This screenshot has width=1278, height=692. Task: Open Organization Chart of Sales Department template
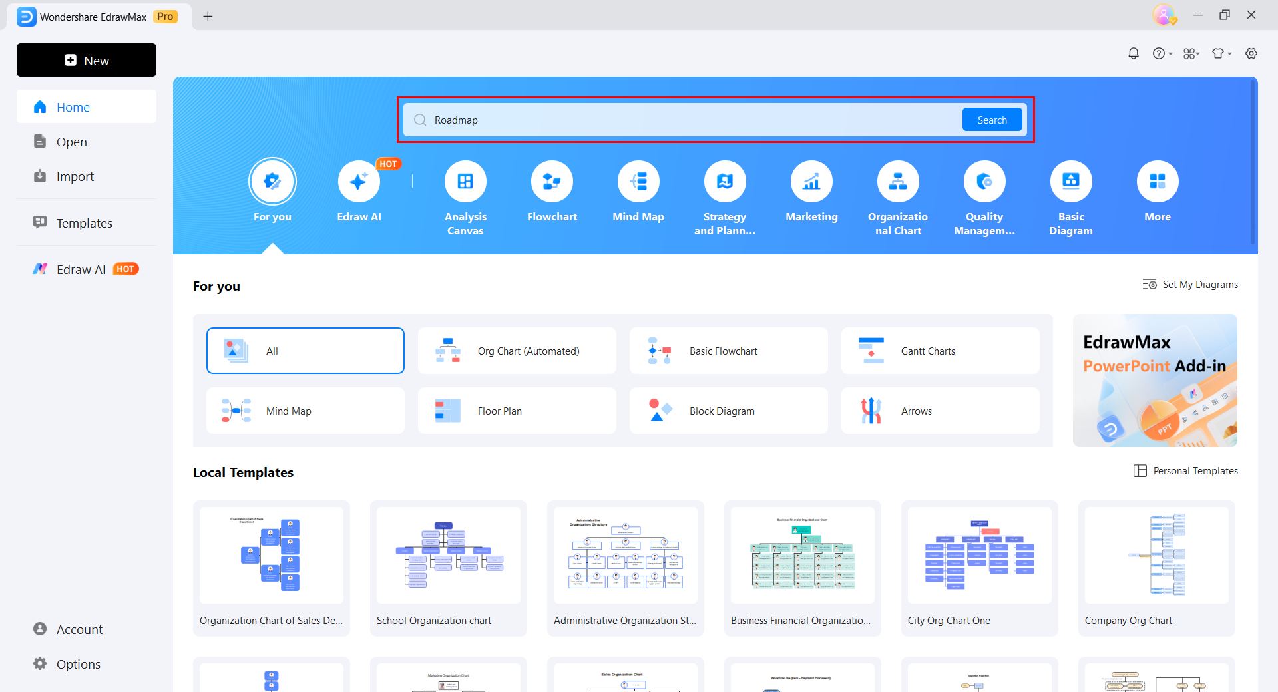click(x=272, y=568)
